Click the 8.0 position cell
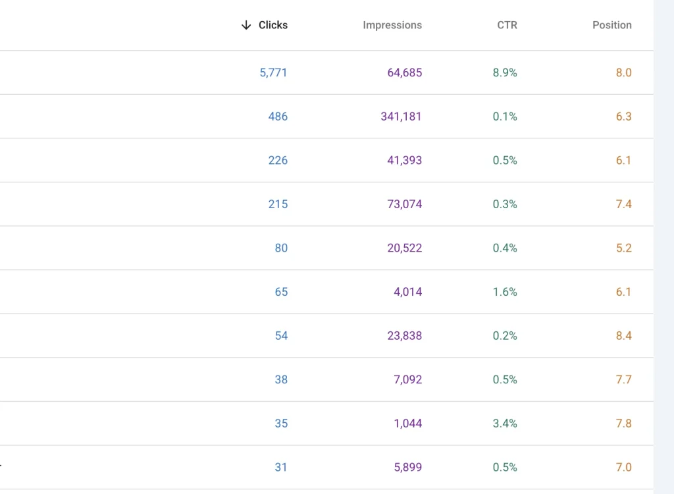The width and height of the screenshot is (674, 494). [x=623, y=72]
